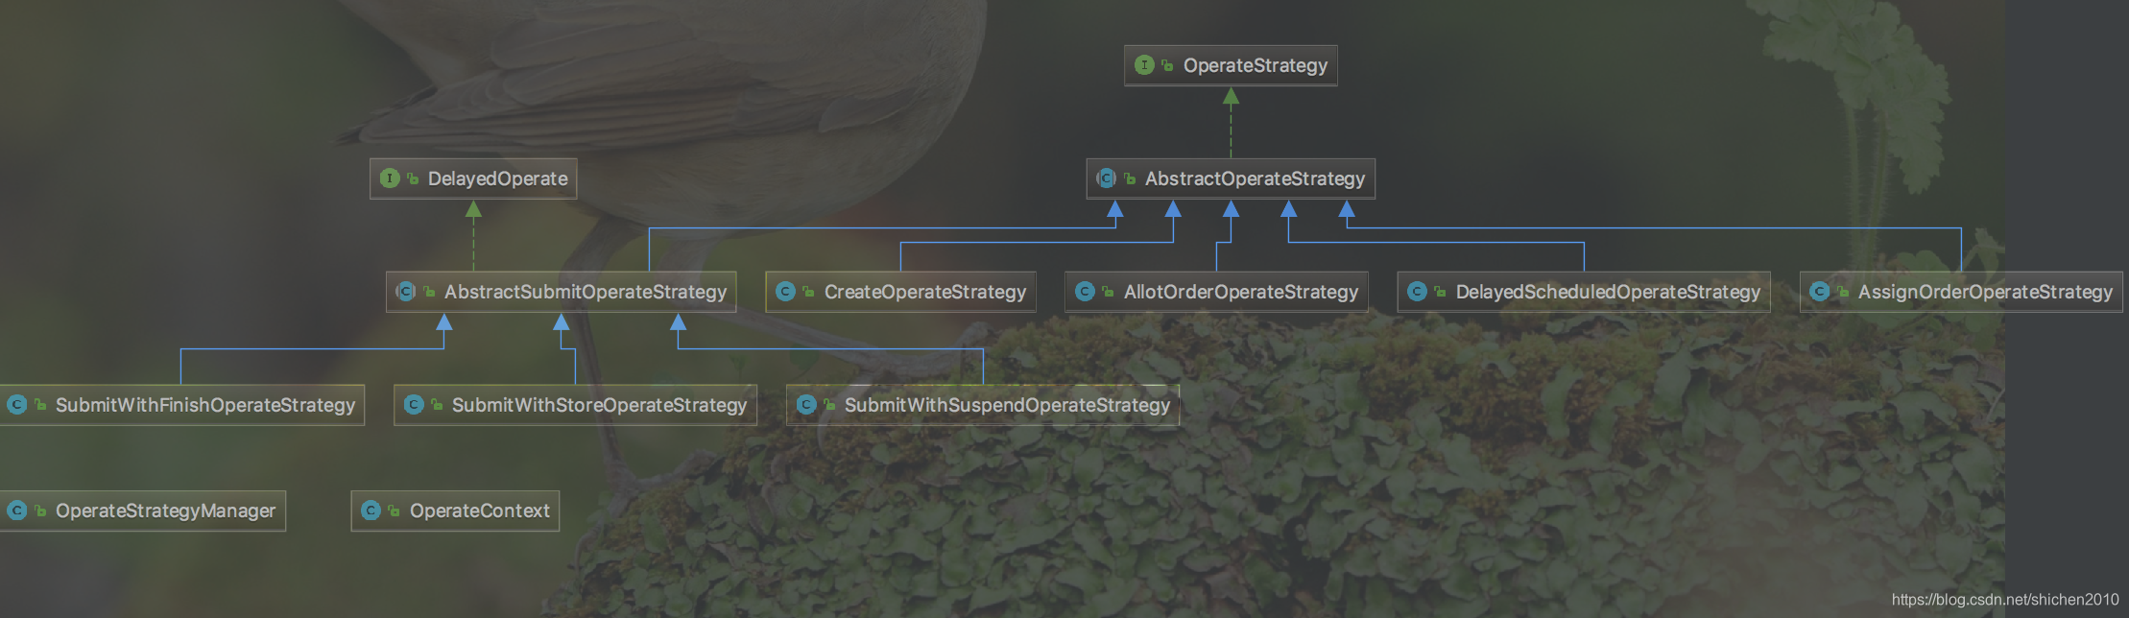This screenshot has width=2129, height=618.
Task: Select the CreateOperateStrategy class node
Action: (901, 292)
